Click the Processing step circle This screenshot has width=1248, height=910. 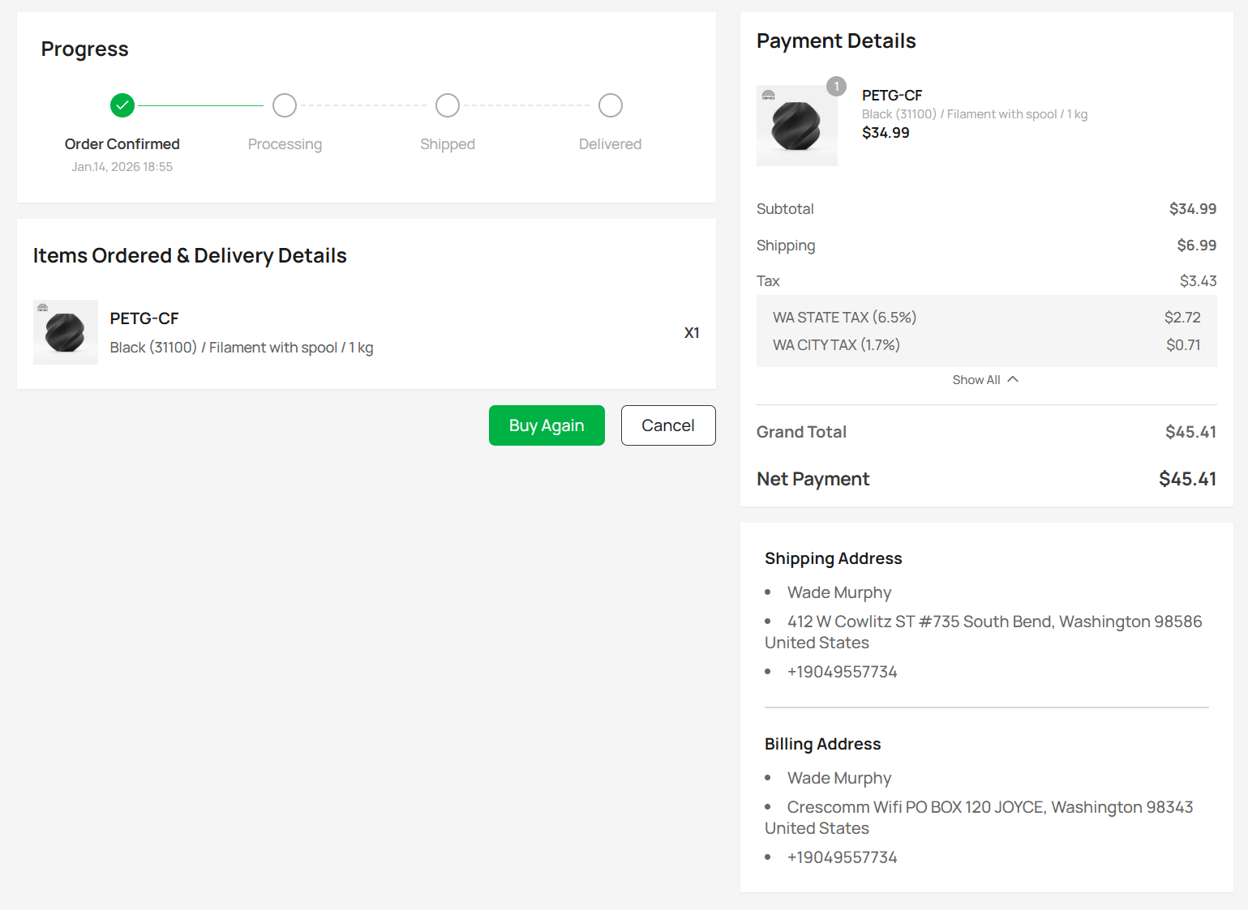(x=285, y=105)
